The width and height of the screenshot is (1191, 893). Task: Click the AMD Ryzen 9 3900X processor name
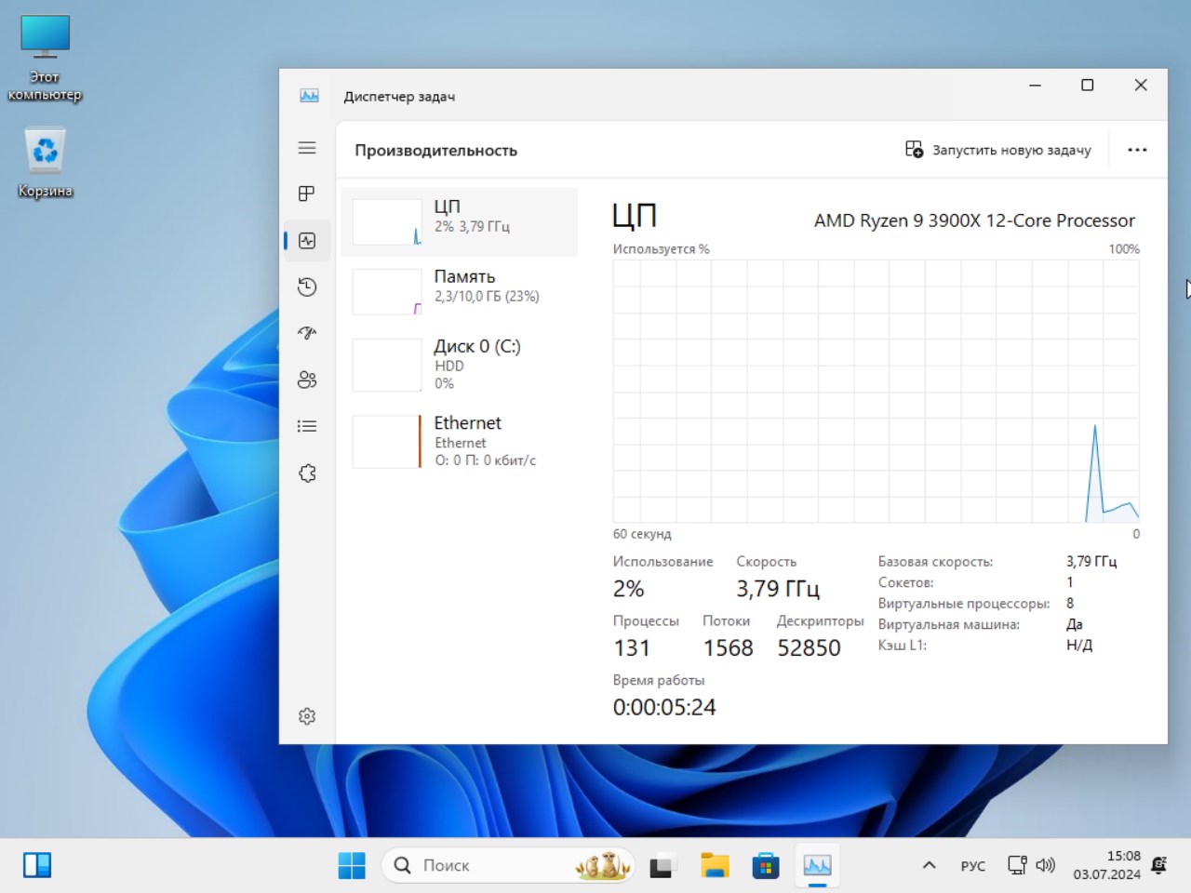click(974, 220)
